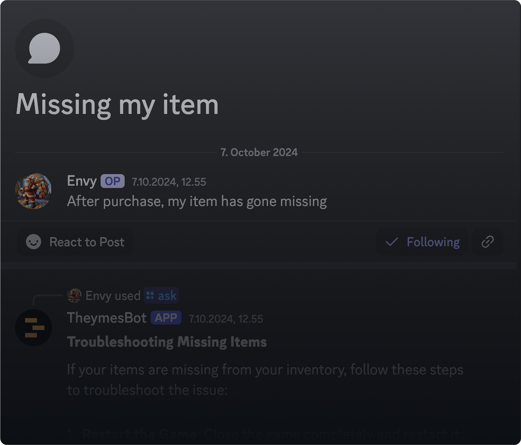Click the copy link icon
Screen dimensions: 521x445
487,242
